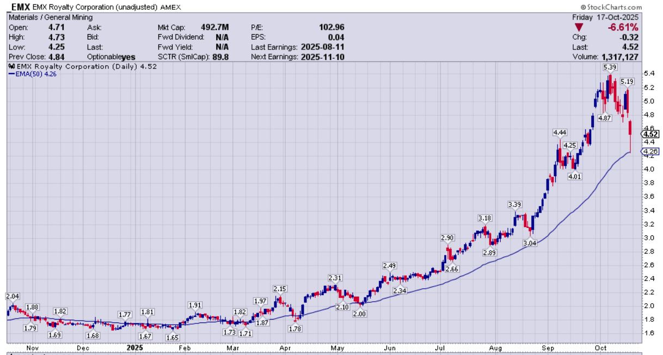The height and width of the screenshot is (355, 663).
Task: Click the 2.15 April high label
Action: (x=279, y=288)
